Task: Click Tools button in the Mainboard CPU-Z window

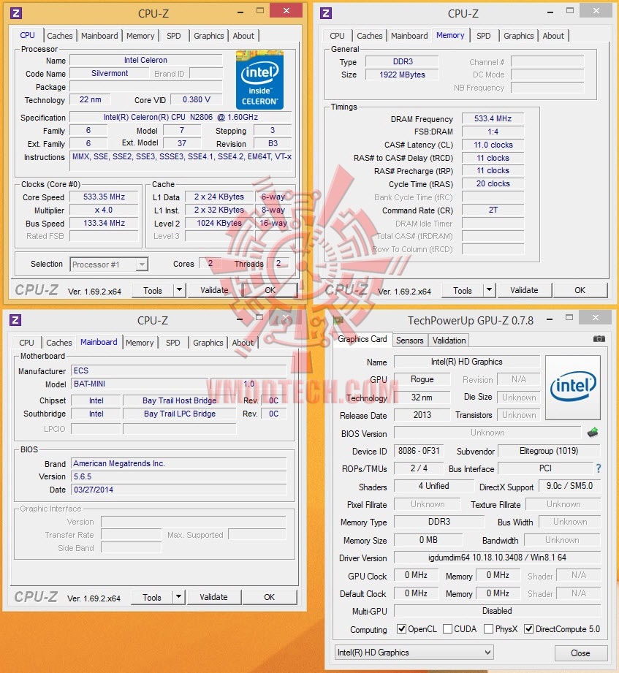Action: [x=152, y=598]
